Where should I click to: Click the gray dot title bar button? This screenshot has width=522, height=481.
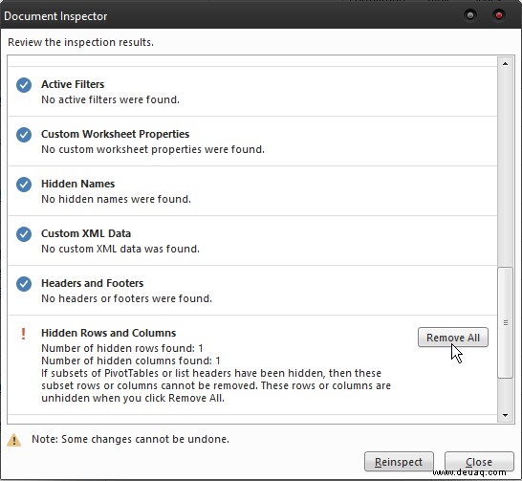(470, 15)
